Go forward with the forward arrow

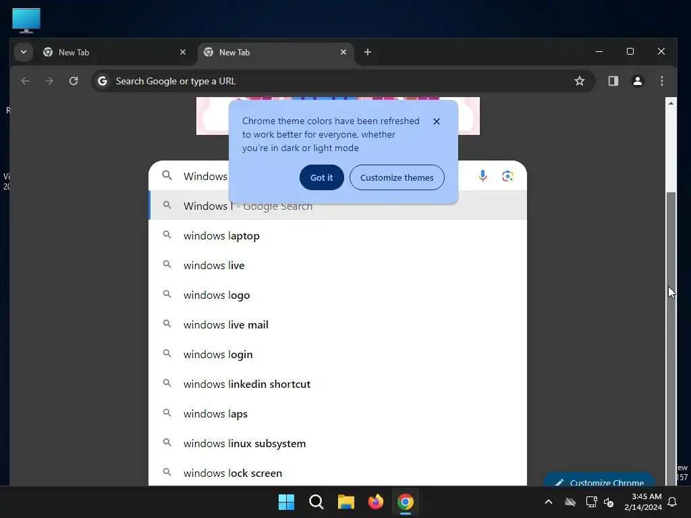click(x=49, y=81)
